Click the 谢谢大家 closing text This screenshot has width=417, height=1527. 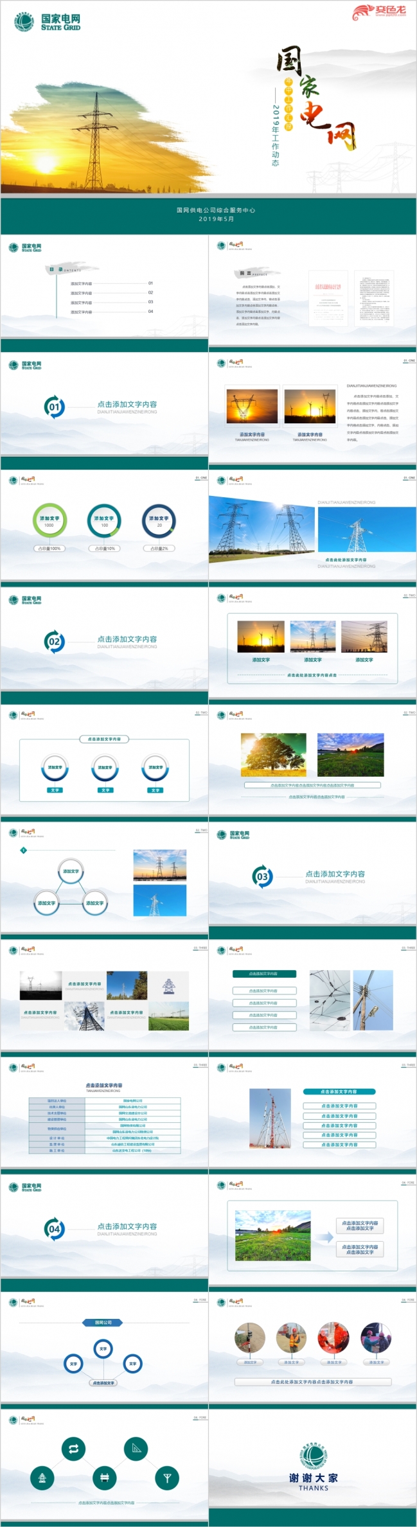tap(313, 1478)
